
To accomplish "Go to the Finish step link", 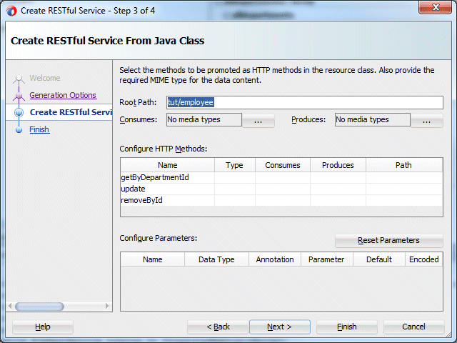I will [39, 129].
